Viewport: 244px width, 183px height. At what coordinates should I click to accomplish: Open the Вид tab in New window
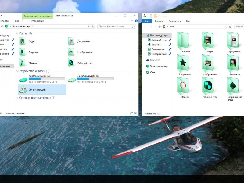tap(188, 21)
